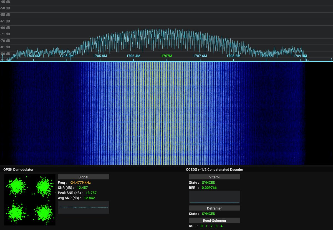Viewport: 333px width, 230px height.
Task: Click the -86 dB scale label
Action: coord(5,54)
